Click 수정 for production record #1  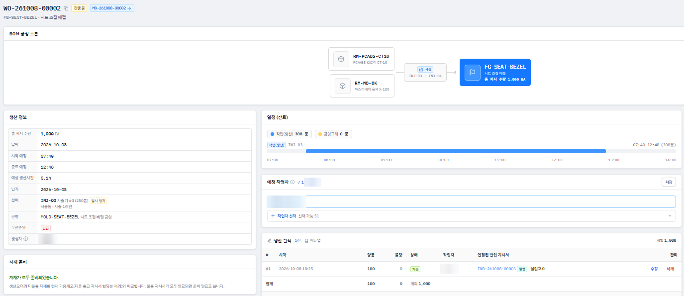pyautogui.click(x=654, y=269)
